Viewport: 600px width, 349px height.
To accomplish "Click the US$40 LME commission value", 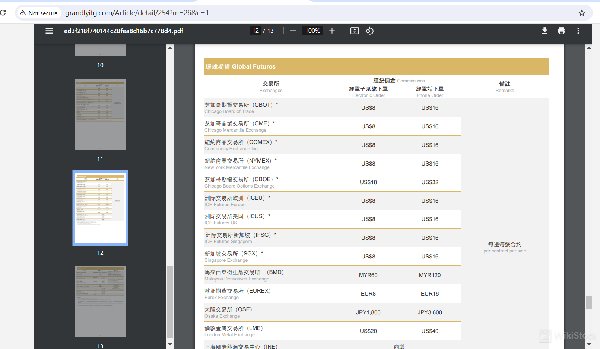I will click(x=430, y=331).
